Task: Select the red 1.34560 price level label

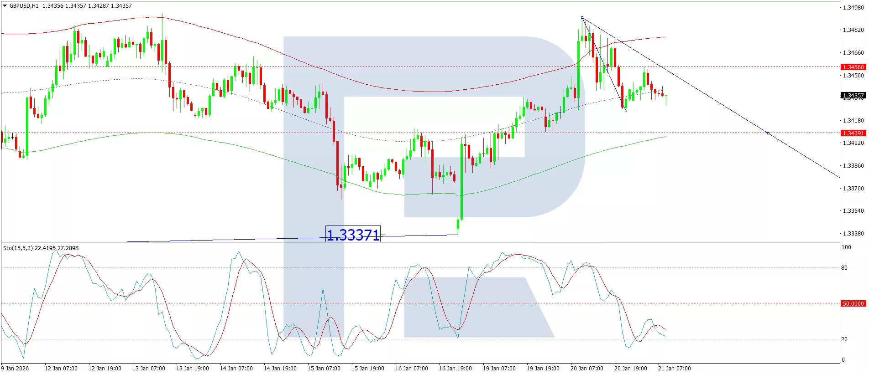Action: click(x=853, y=67)
